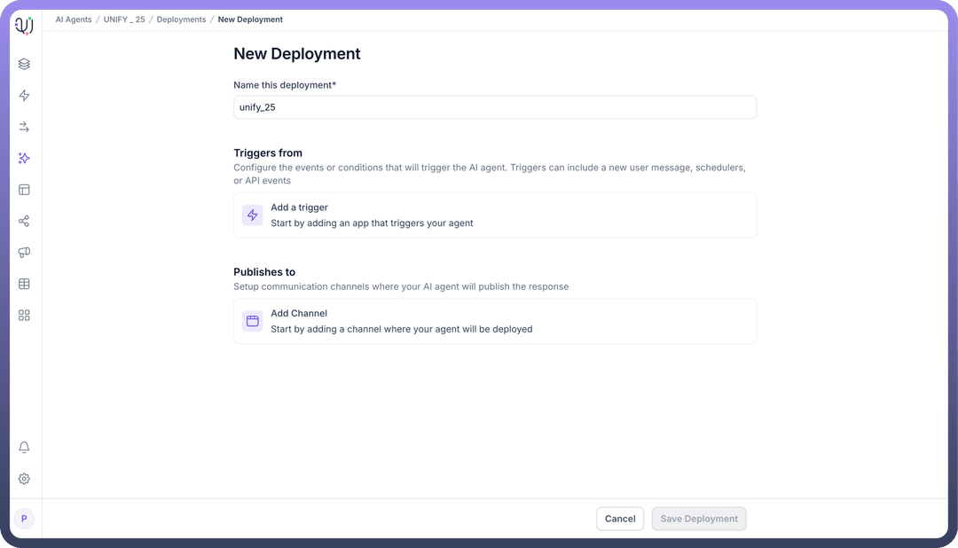
Task: Go back to Deployments breadcrumb
Action: point(181,20)
